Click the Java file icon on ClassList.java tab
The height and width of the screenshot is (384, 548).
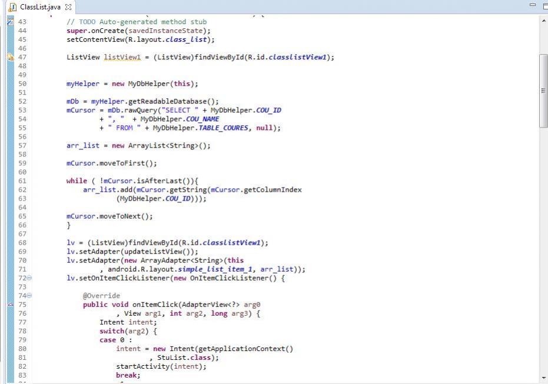tap(12, 7)
